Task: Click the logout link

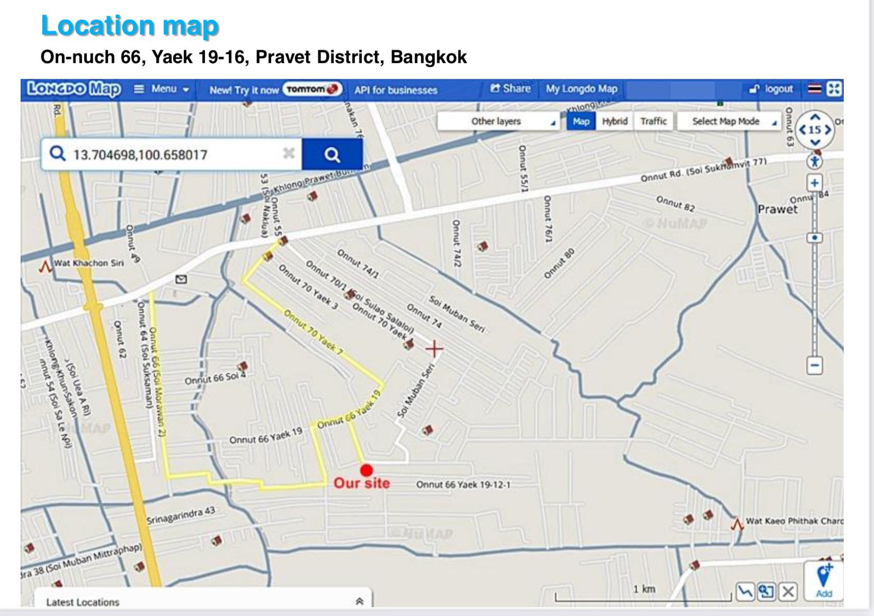Action: click(x=771, y=89)
